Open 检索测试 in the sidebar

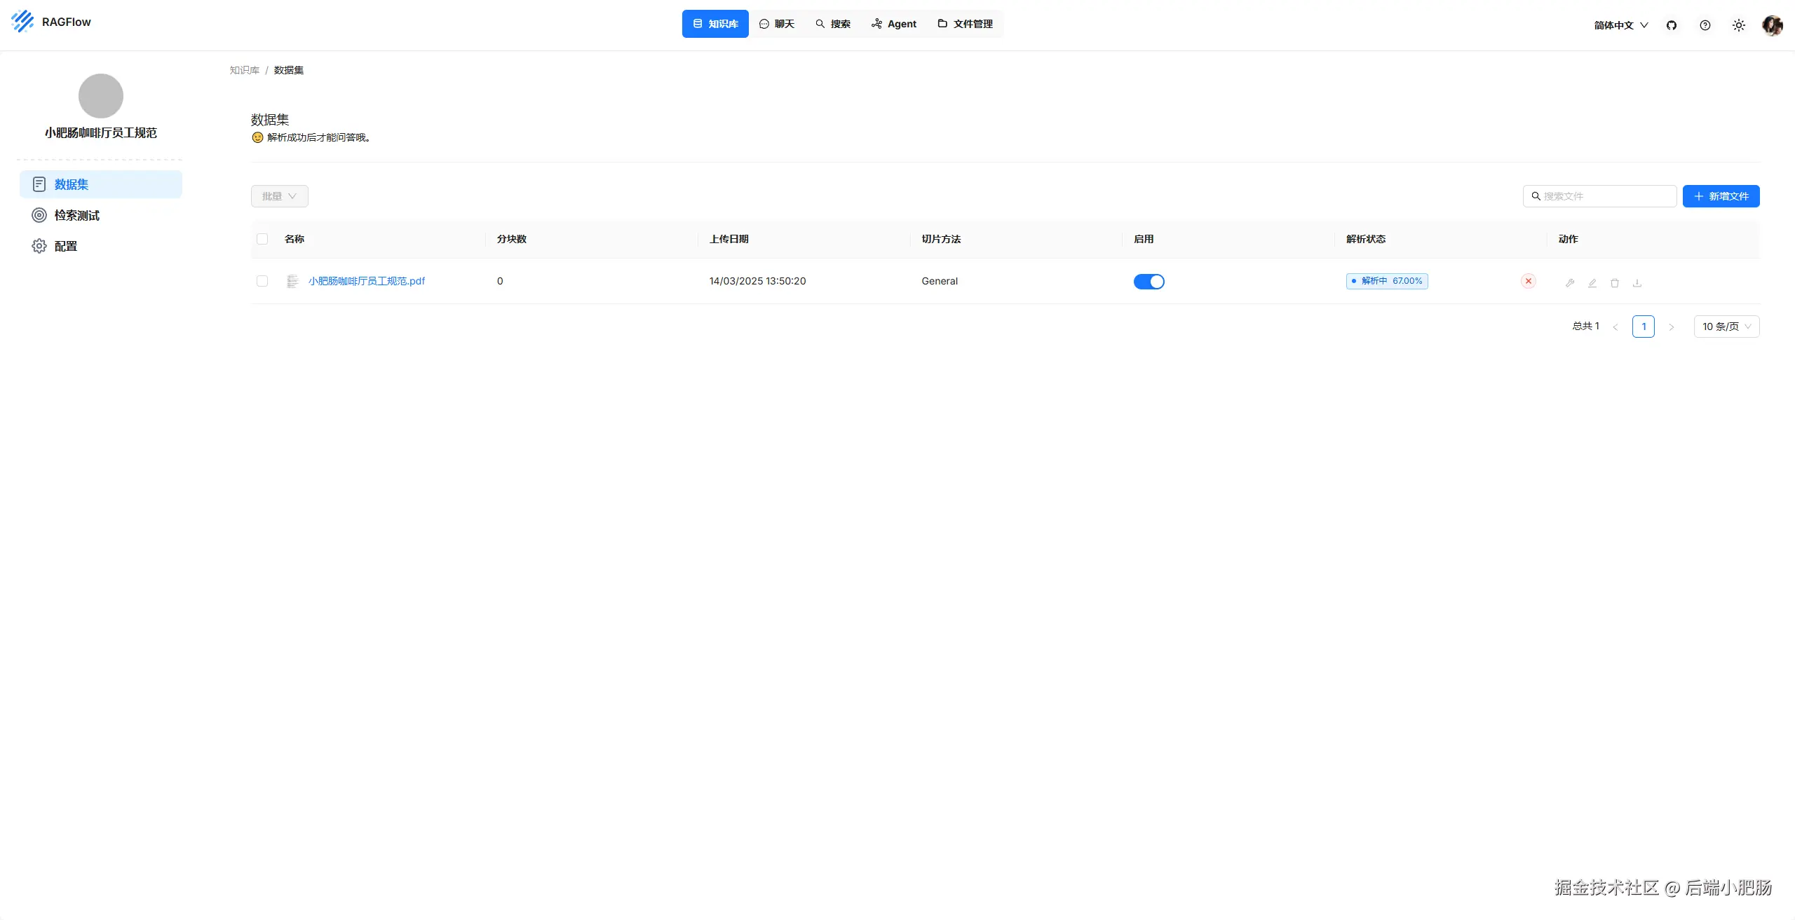(x=76, y=215)
